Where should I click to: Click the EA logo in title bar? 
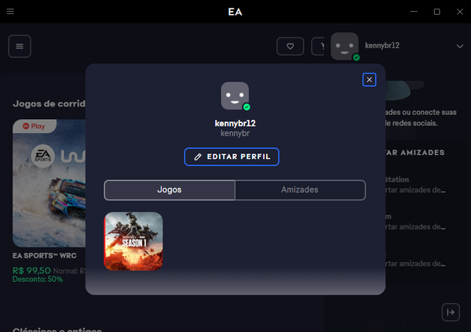(235, 12)
